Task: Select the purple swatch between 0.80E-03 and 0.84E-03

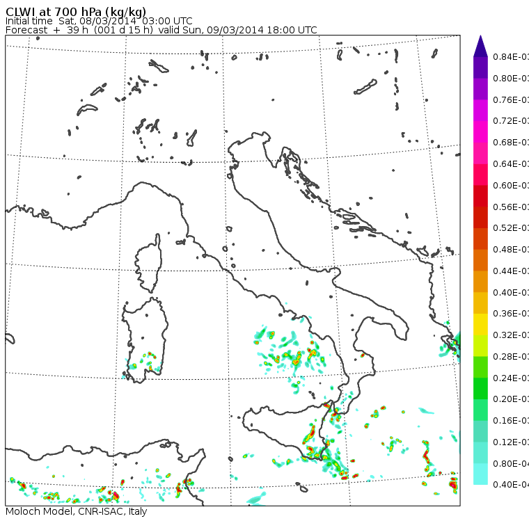Action: pyautogui.click(x=480, y=67)
